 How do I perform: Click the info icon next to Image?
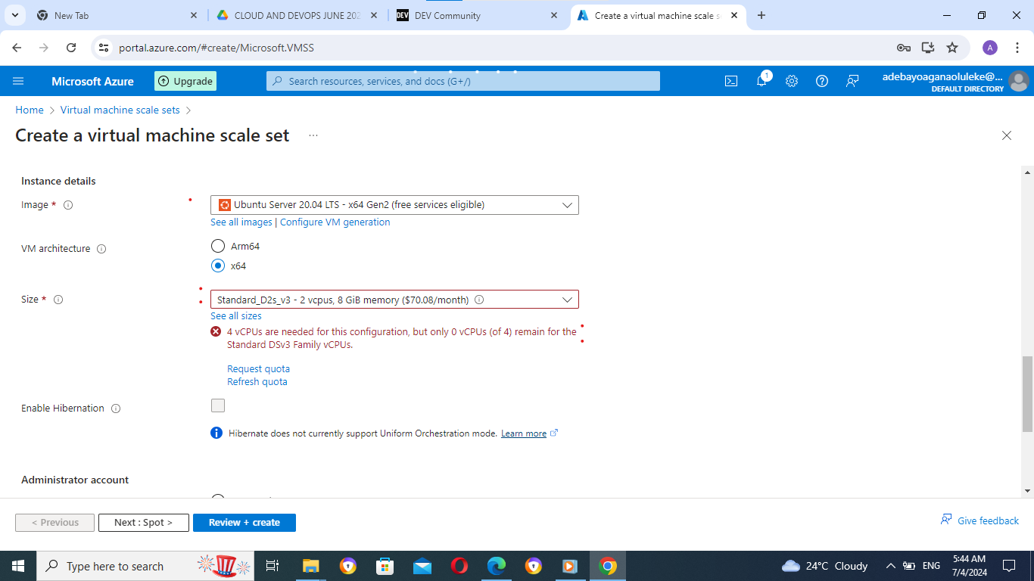click(x=68, y=205)
